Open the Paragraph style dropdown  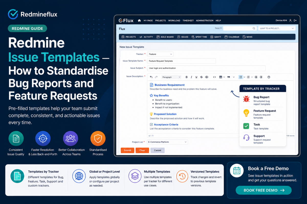pyautogui.click(x=171, y=77)
